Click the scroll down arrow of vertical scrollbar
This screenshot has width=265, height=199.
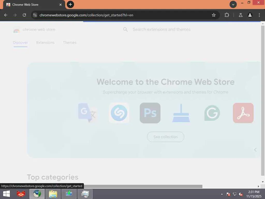[263, 182]
